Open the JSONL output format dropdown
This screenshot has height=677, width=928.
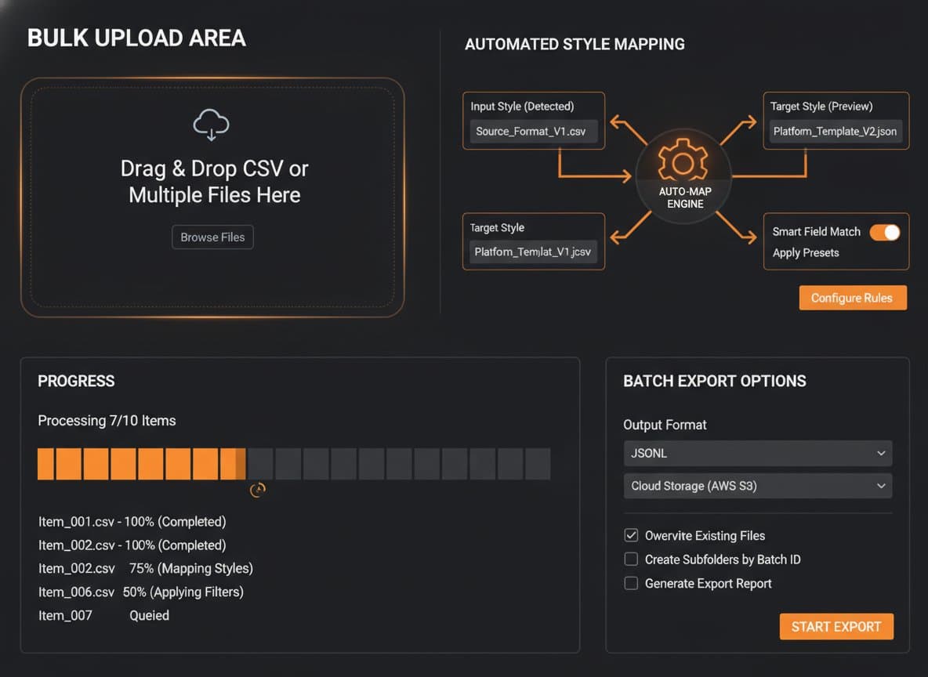pyautogui.click(x=757, y=454)
